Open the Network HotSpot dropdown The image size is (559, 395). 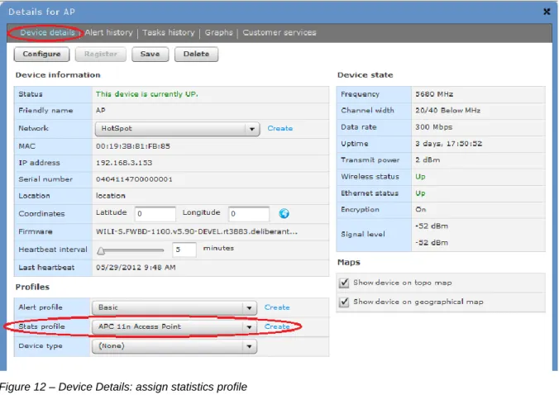(177, 129)
